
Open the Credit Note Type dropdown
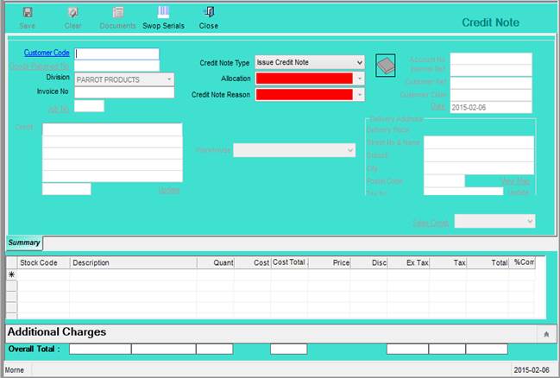coord(359,62)
